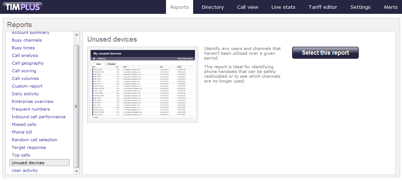Select the Phone bill report
Viewport: 402px width, 181px height.
pos(22,132)
